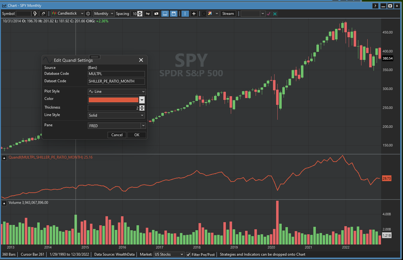This screenshot has height=260, width=403.
Task: Click the link symbol icon in toolbar
Action: tap(43, 14)
